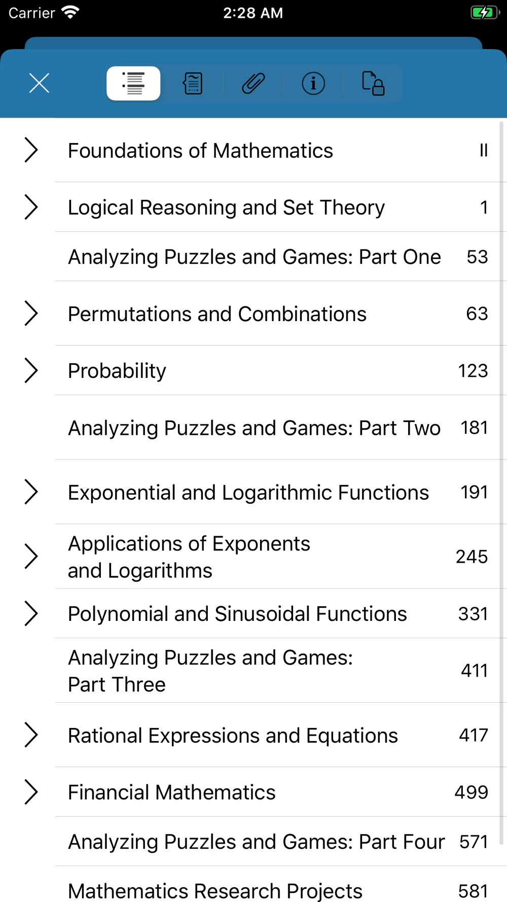Open Analyzing Puzzles and Games: Part Three
The height and width of the screenshot is (902, 507).
pos(210,671)
